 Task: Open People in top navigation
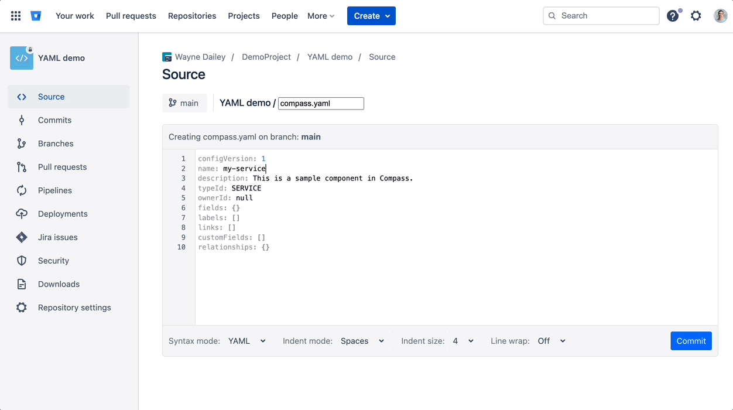(285, 16)
